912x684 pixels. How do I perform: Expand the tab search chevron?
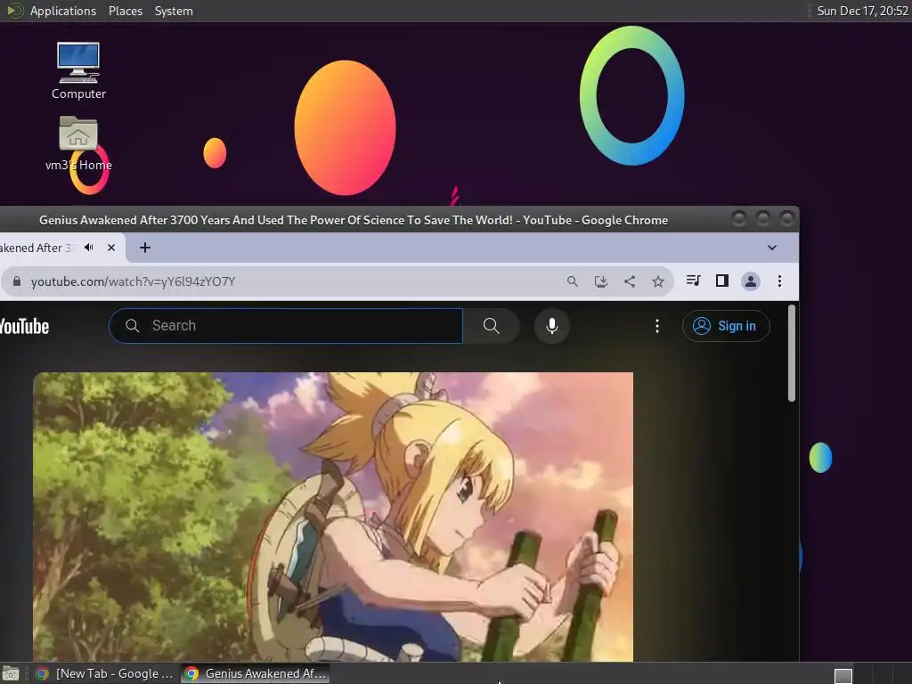pyautogui.click(x=772, y=248)
